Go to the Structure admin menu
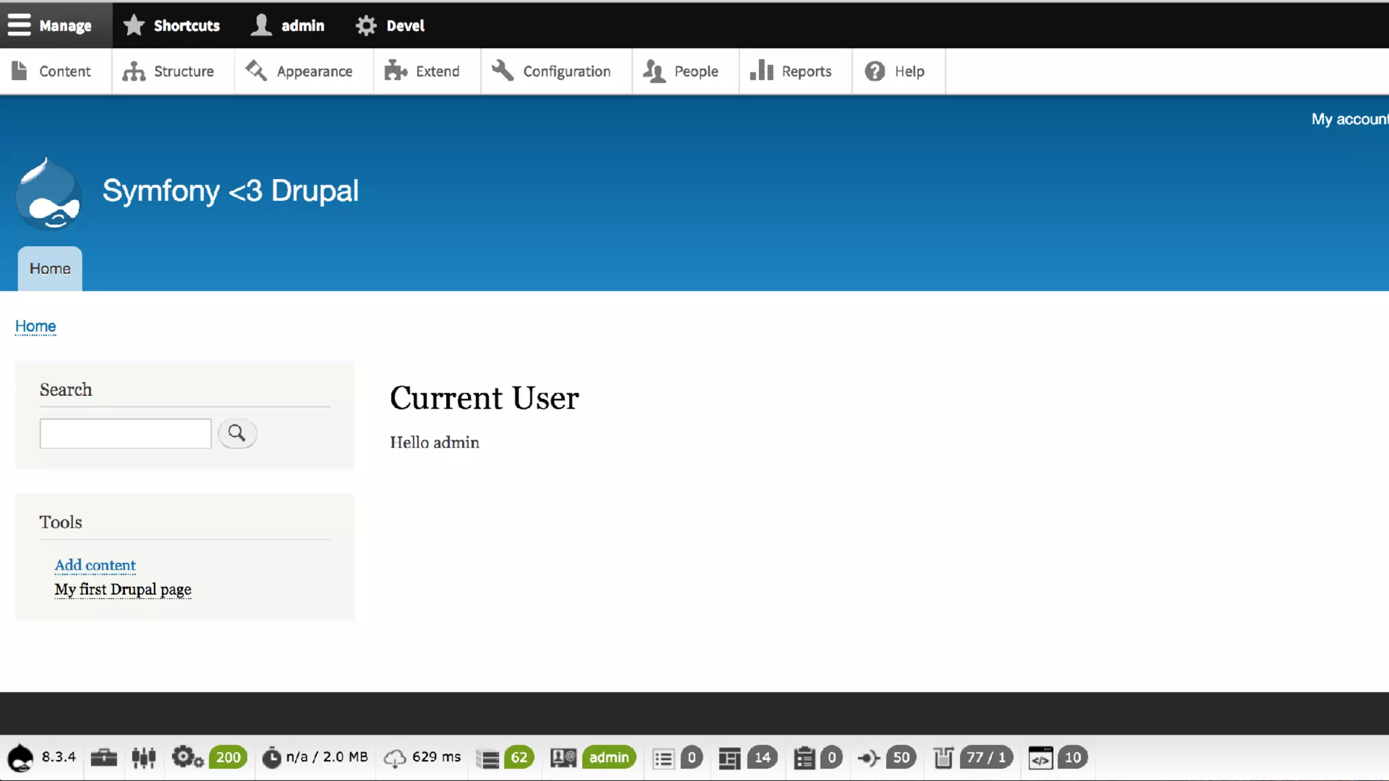 pyautogui.click(x=169, y=71)
